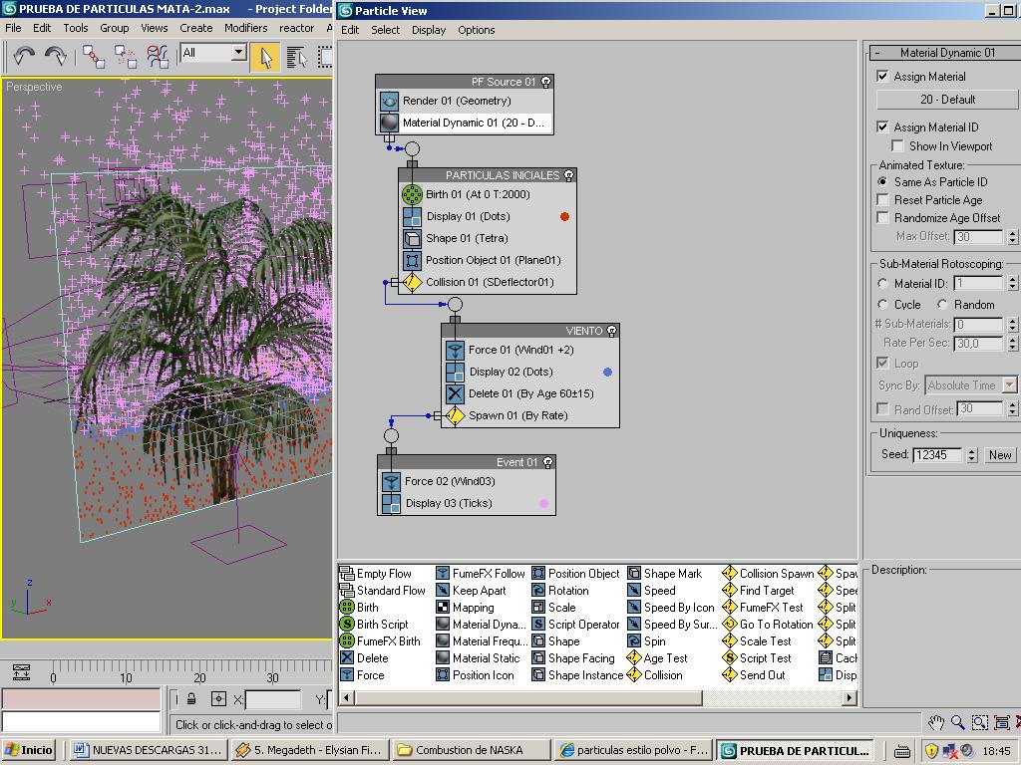Viewport: 1021px width, 765px height.
Task: Click Display 01 red color dot
Action: (564, 216)
